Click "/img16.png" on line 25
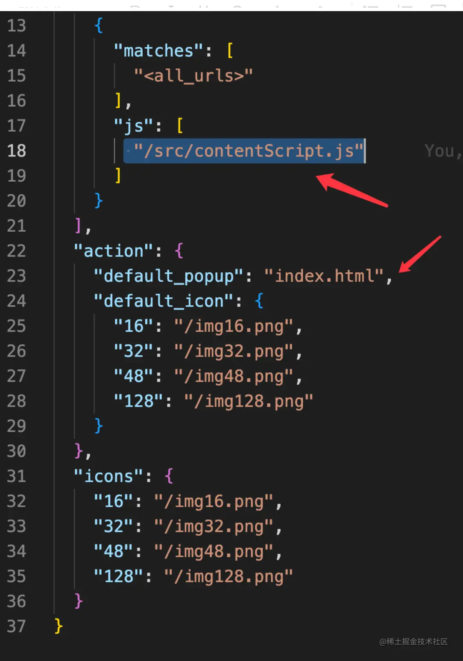The width and height of the screenshot is (463, 661). 233,326
